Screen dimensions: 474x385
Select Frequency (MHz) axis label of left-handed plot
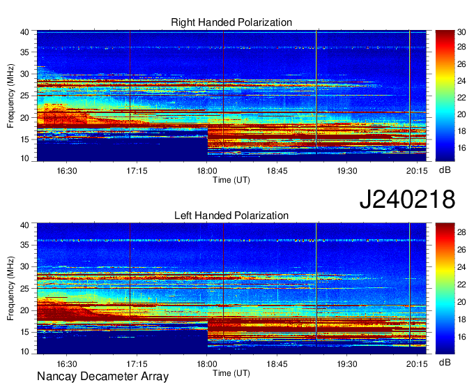point(10,289)
